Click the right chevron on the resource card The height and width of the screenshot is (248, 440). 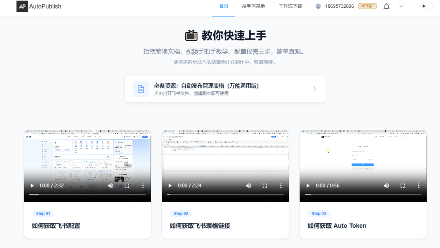(315, 89)
